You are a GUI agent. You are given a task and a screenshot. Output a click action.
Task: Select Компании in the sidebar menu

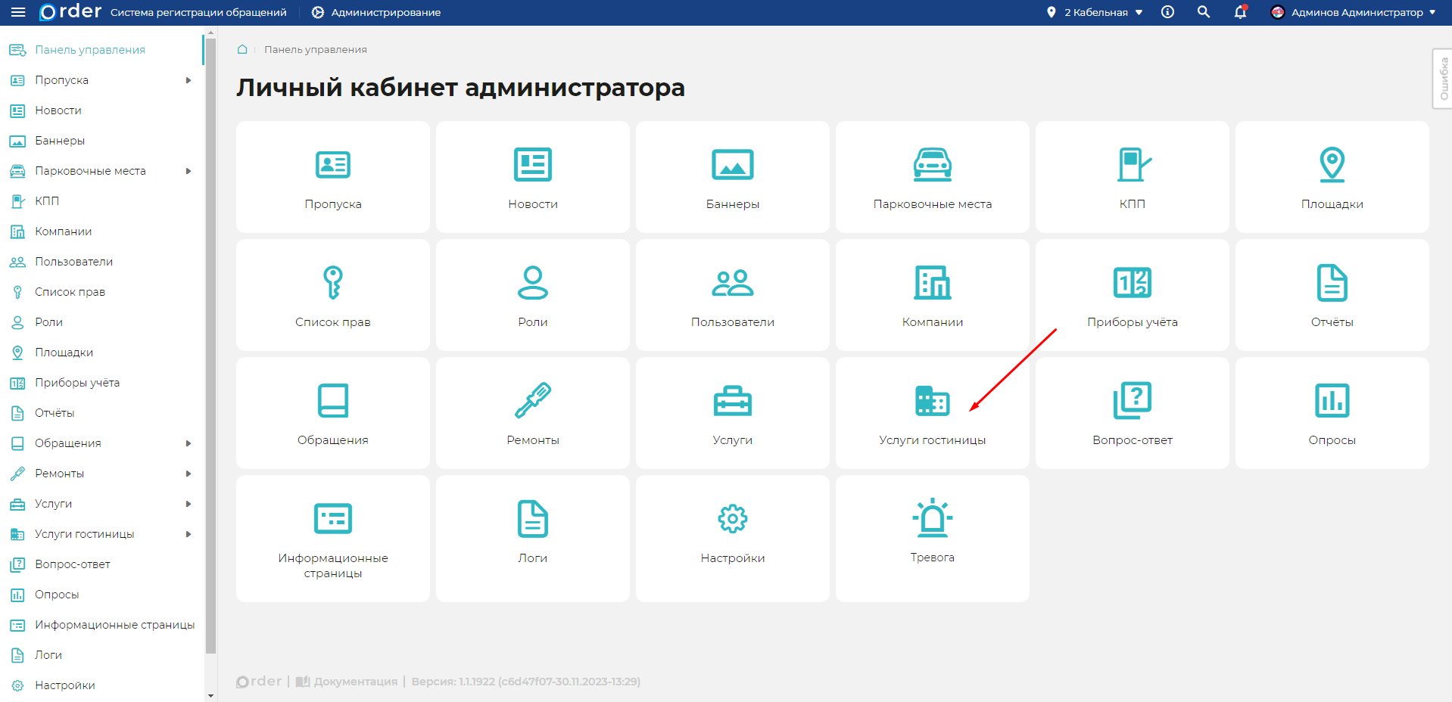[x=63, y=231]
